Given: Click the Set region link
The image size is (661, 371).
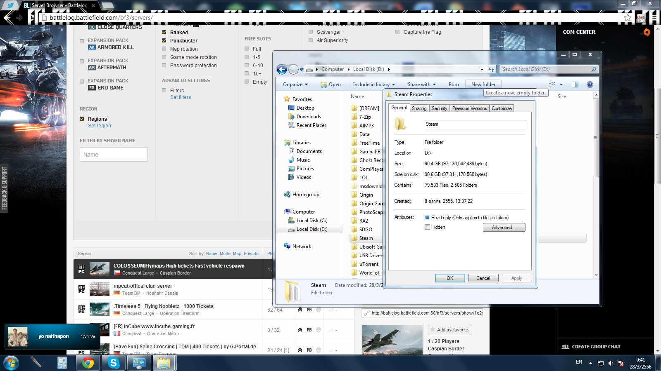Looking at the screenshot, I should pyautogui.click(x=100, y=126).
